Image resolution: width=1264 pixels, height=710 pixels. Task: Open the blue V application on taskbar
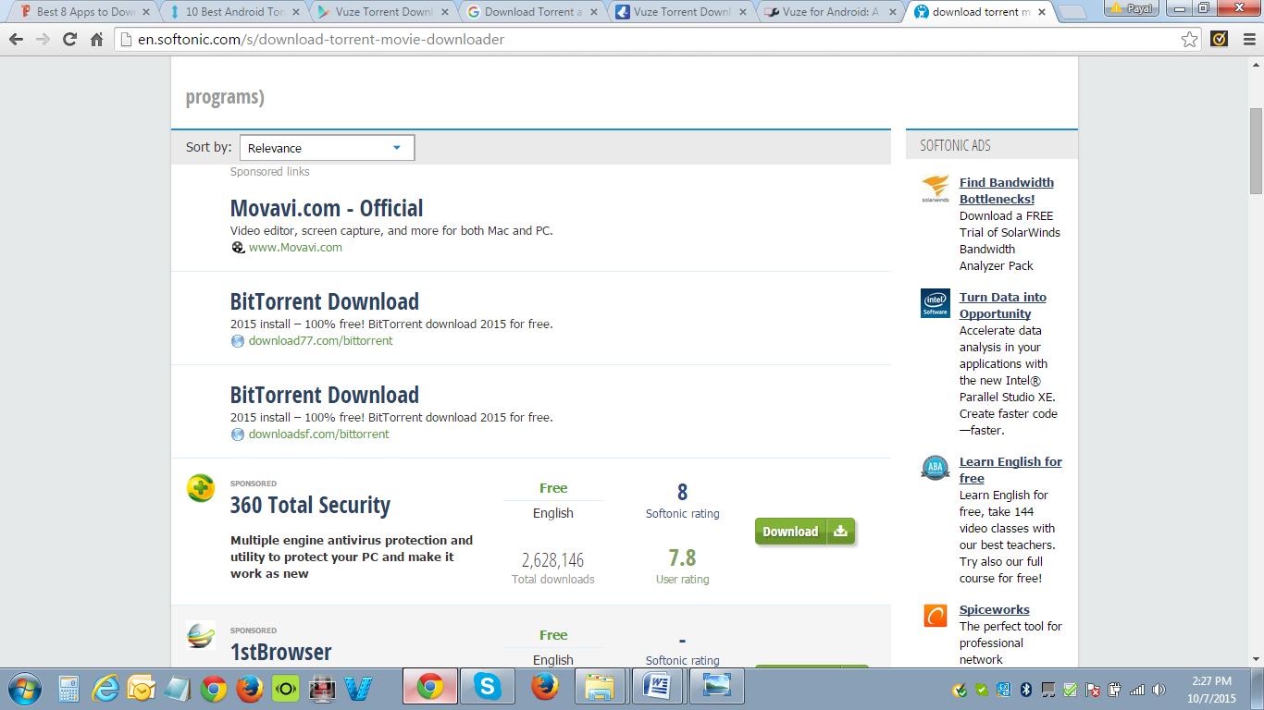358,688
